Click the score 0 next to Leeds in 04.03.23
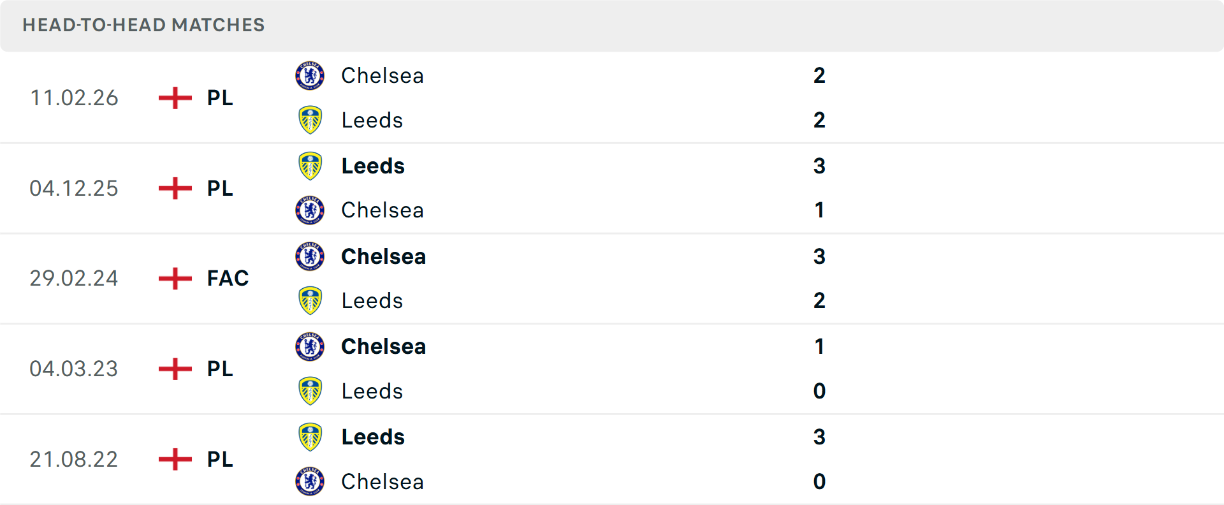Screen dimensions: 1224x505 tap(820, 392)
